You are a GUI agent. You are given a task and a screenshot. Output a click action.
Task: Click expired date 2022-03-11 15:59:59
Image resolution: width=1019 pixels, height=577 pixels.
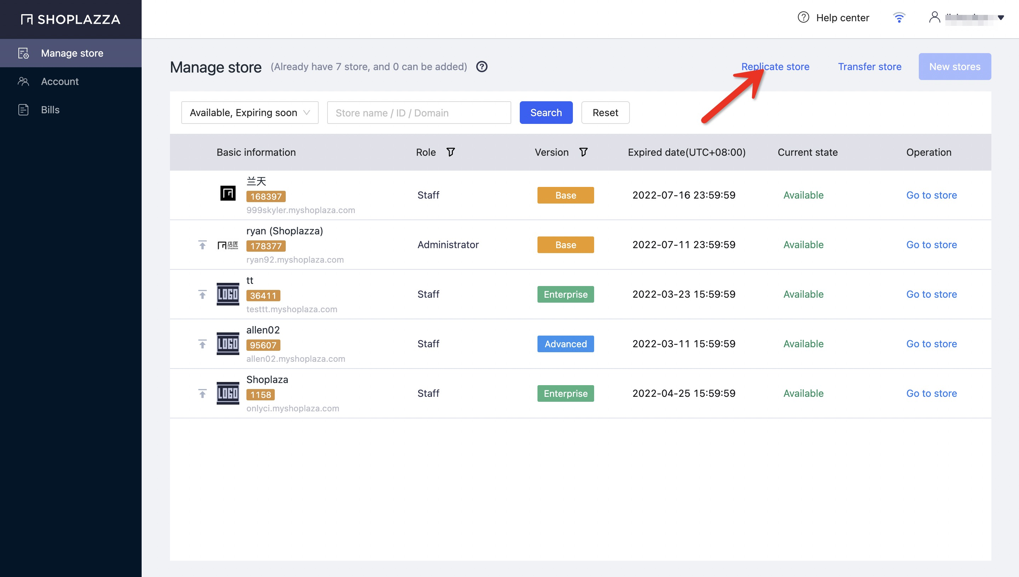[684, 344]
